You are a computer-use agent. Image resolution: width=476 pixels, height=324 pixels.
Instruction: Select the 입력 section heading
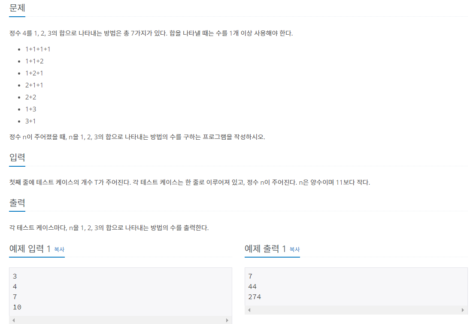tap(17, 157)
